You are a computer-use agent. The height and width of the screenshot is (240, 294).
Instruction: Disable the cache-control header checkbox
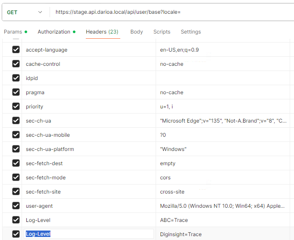(16, 64)
